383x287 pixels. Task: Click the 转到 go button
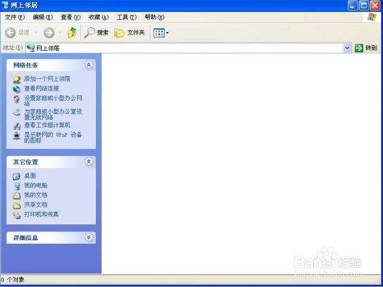tap(366, 48)
